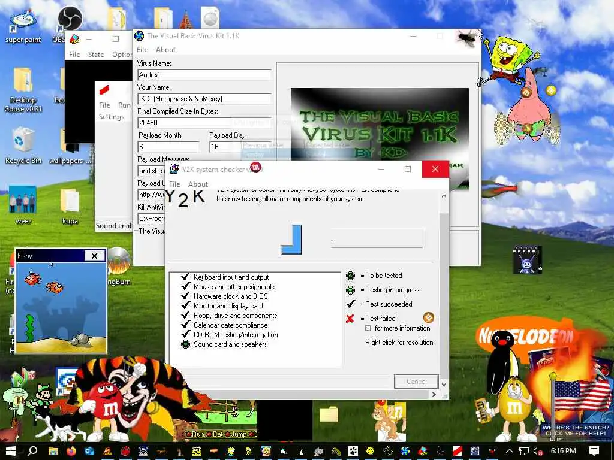Image resolution: width=614 pixels, height=460 pixels.
Task: Open File Explorer from the taskbar
Action: point(53,451)
